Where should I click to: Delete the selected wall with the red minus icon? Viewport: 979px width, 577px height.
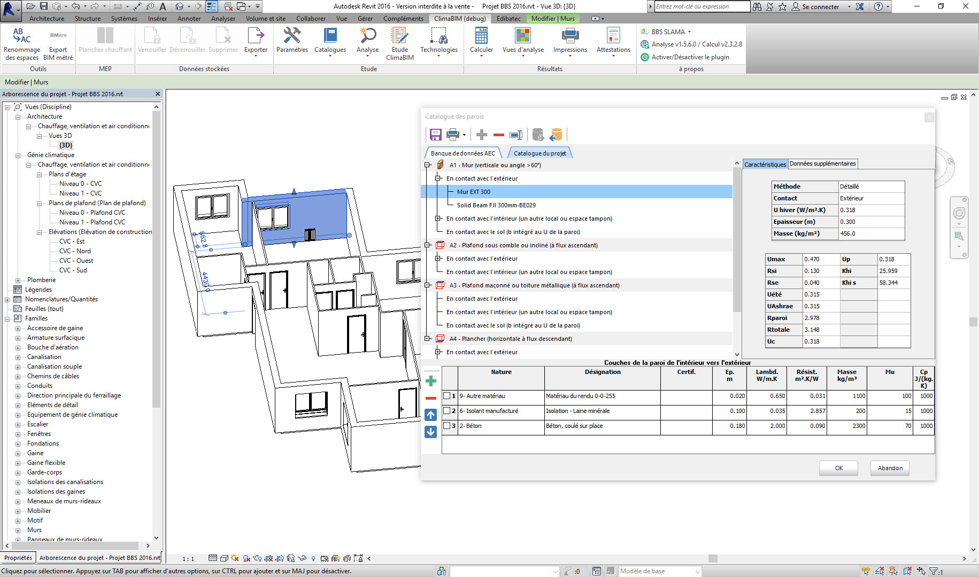499,135
